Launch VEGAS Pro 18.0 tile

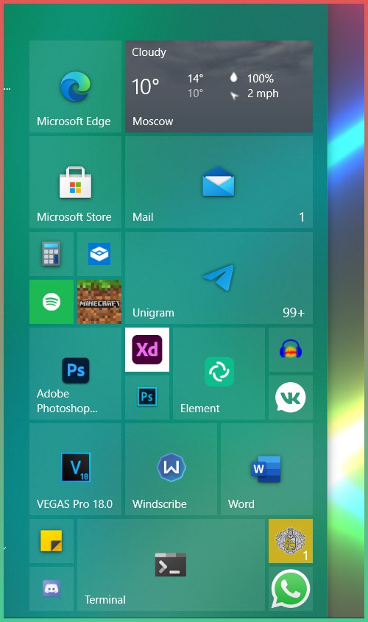[x=75, y=470]
